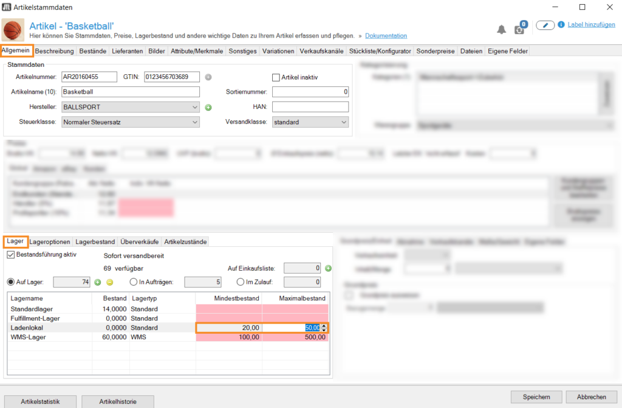Click yellow minus to reduce Auf Lager stock
The width and height of the screenshot is (622, 408).
coord(109,282)
